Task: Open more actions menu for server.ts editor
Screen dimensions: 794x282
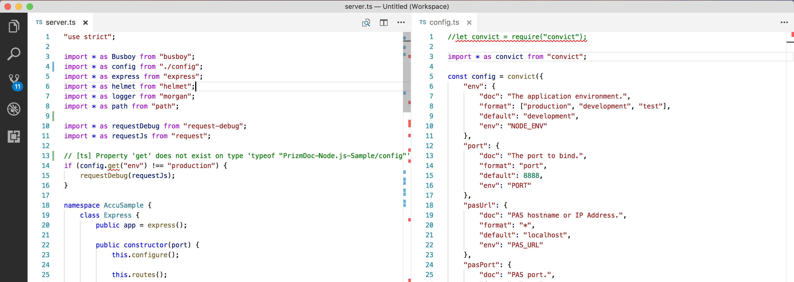Action: (401, 23)
